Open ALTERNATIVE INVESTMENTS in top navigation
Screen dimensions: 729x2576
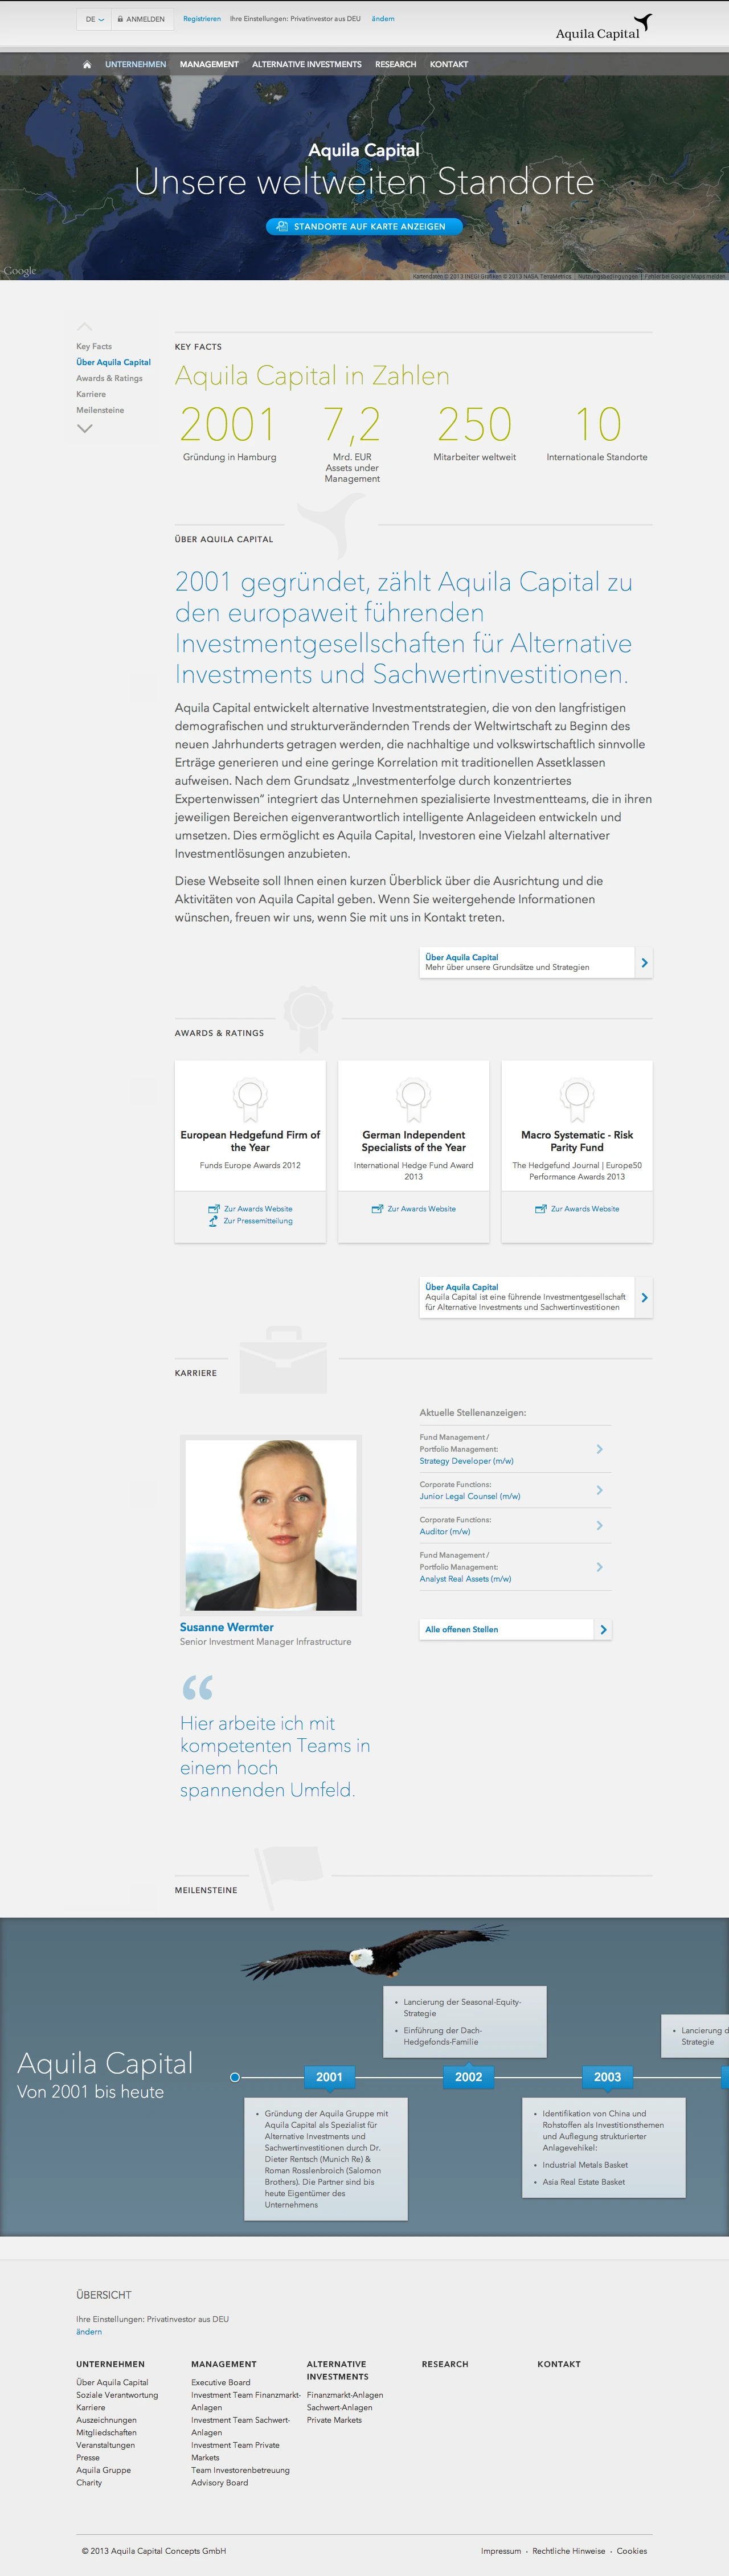click(x=307, y=64)
